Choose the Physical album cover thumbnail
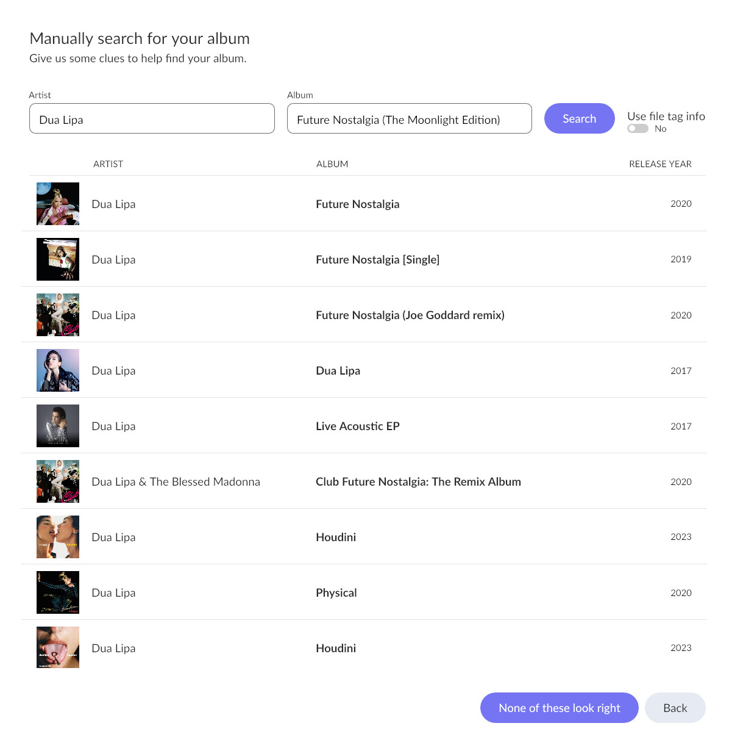The width and height of the screenshot is (732, 748). tap(58, 592)
